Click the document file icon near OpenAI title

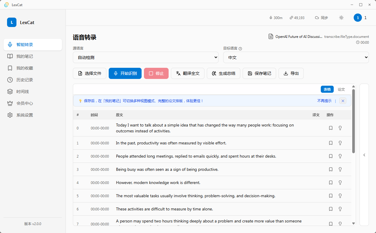pos(271,37)
